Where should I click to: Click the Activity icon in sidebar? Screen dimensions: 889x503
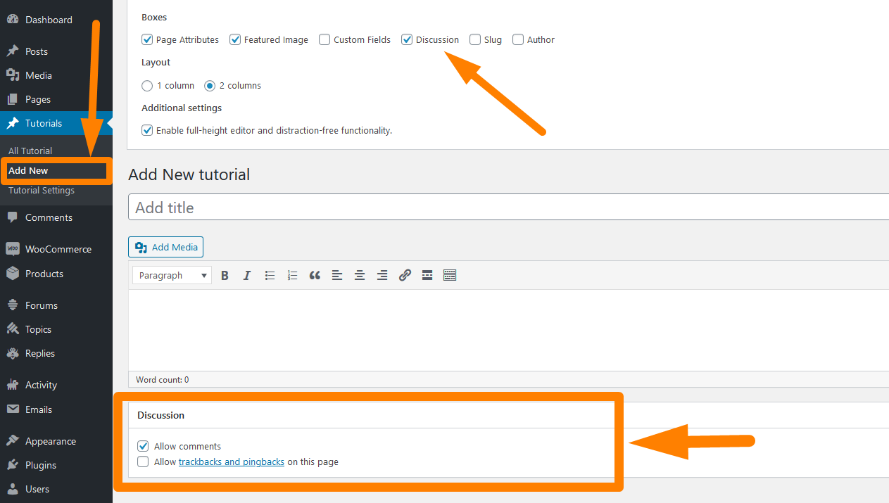click(13, 385)
